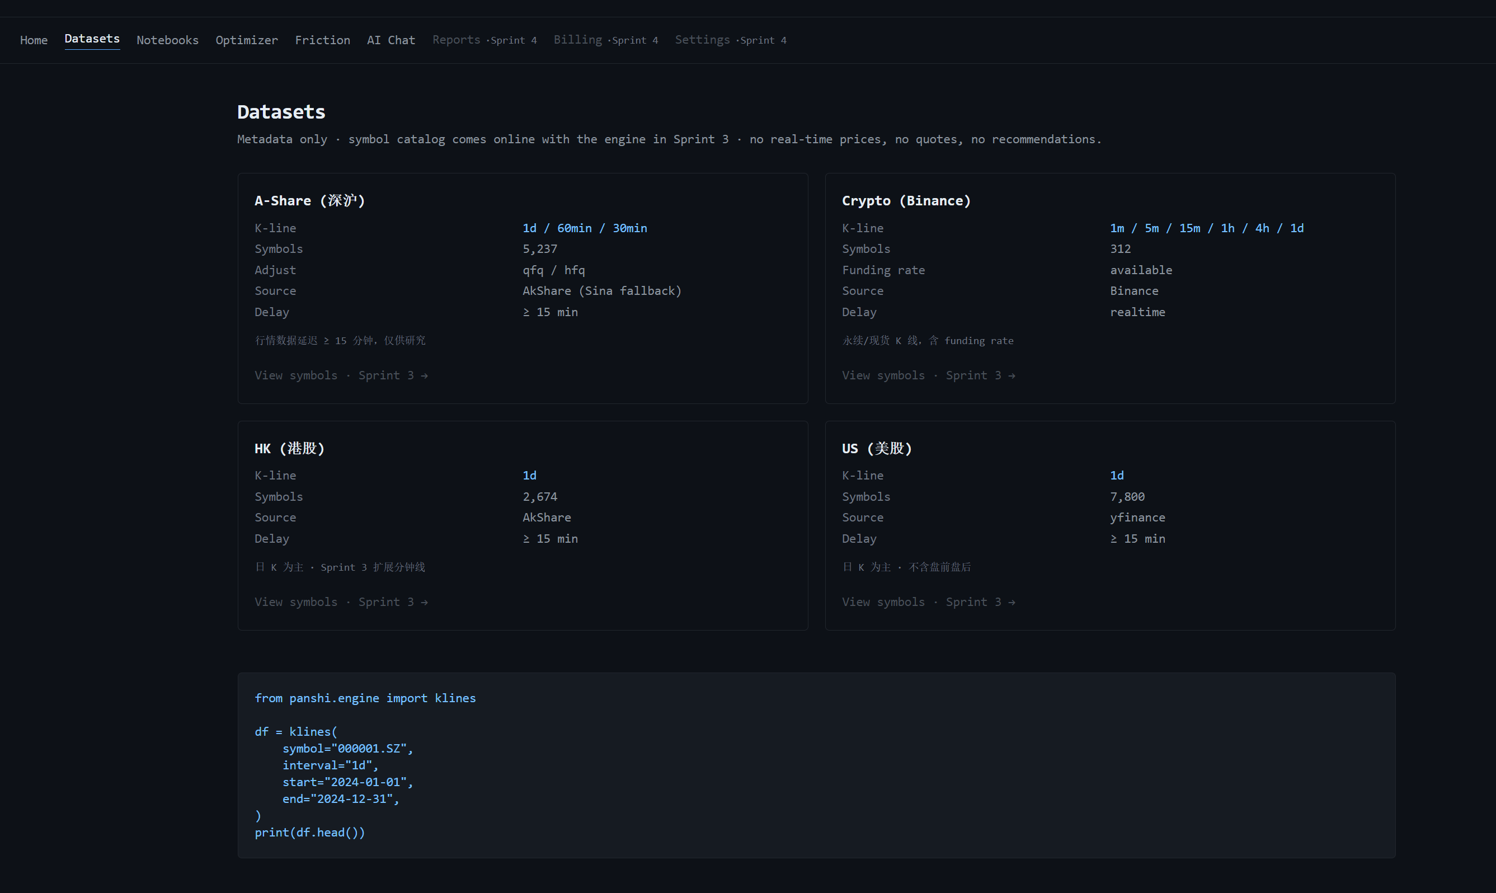
Task: Click the Settings Sprint 4 nav item
Action: click(x=730, y=40)
